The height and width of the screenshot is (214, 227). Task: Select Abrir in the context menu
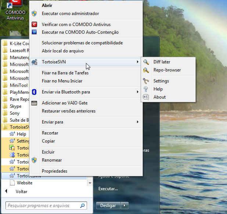click(86, 5)
